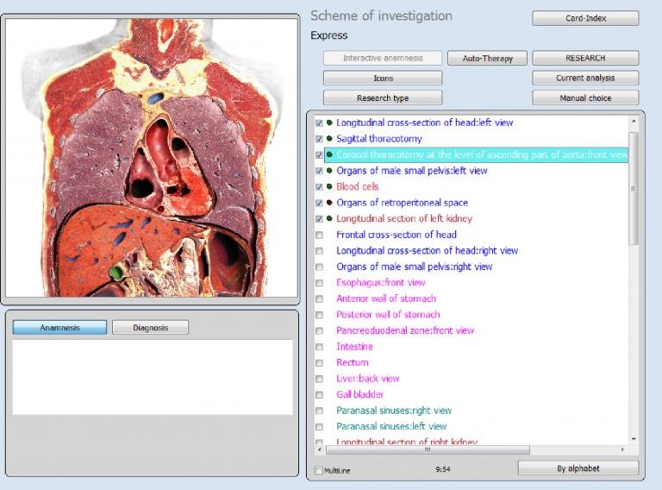Screen dimensions: 662x490
Task: Open the Card-Index
Action: [584, 18]
